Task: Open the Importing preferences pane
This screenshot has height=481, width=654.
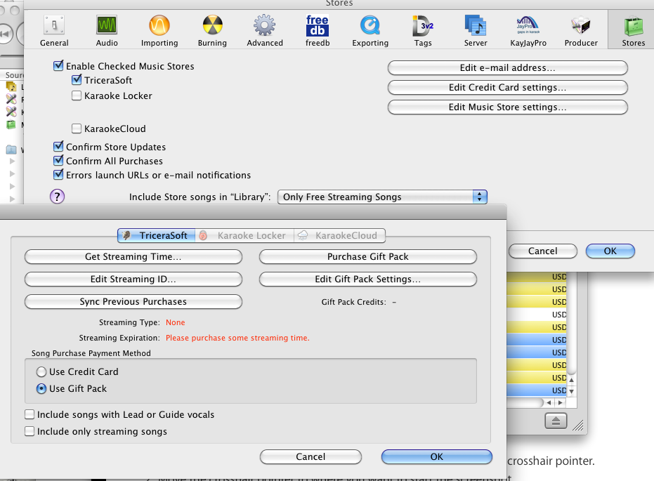Action: (x=159, y=31)
